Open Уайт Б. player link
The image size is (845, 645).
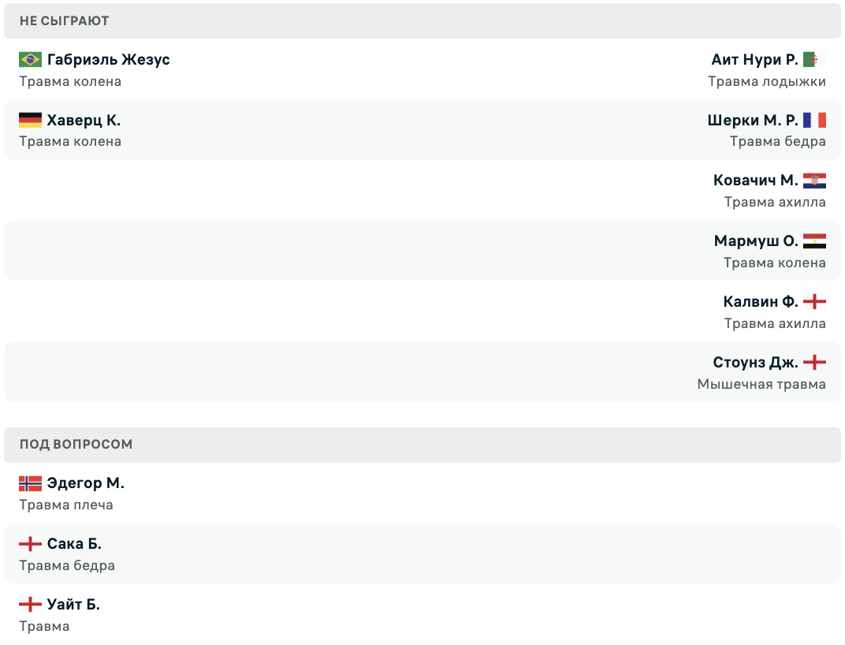pos(73,604)
